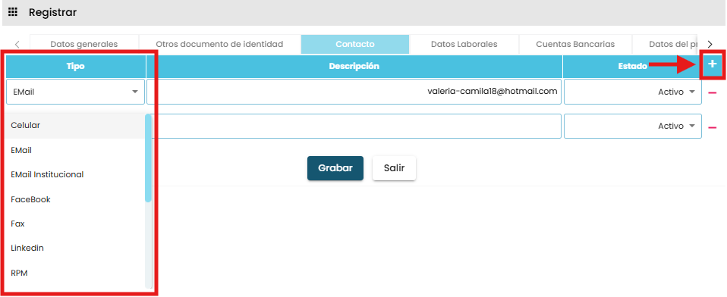The height and width of the screenshot is (297, 727).
Task: Switch to the Datos generales tab
Action: pos(84,45)
